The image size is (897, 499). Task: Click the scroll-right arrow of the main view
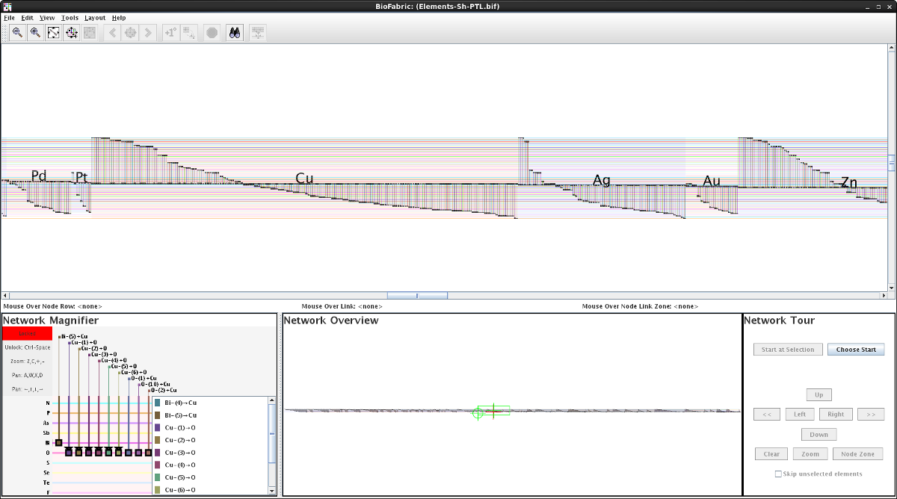point(884,296)
